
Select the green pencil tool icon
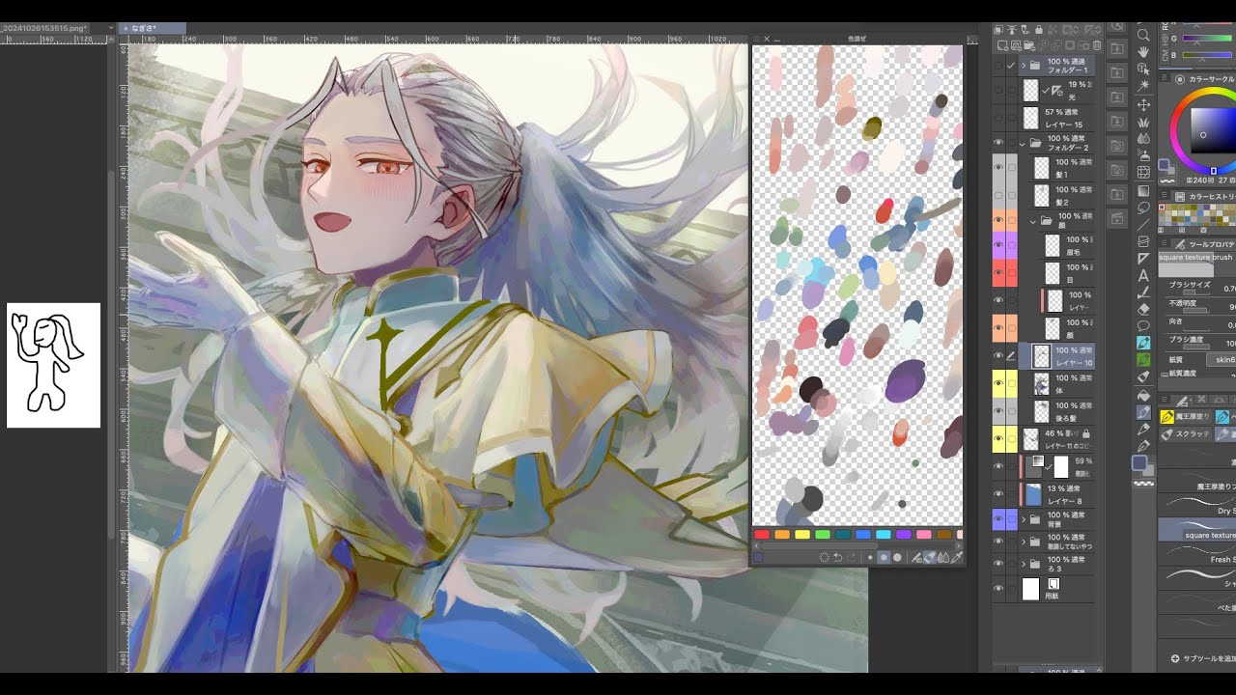pyautogui.click(x=1143, y=360)
